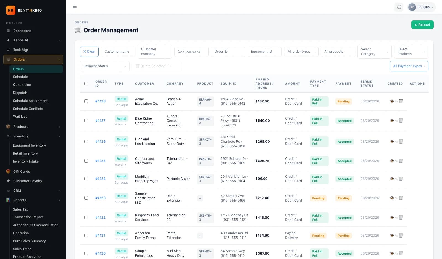Expand the Products sidebar section
The height and width of the screenshot is (259, 442).
coord(33,127)
